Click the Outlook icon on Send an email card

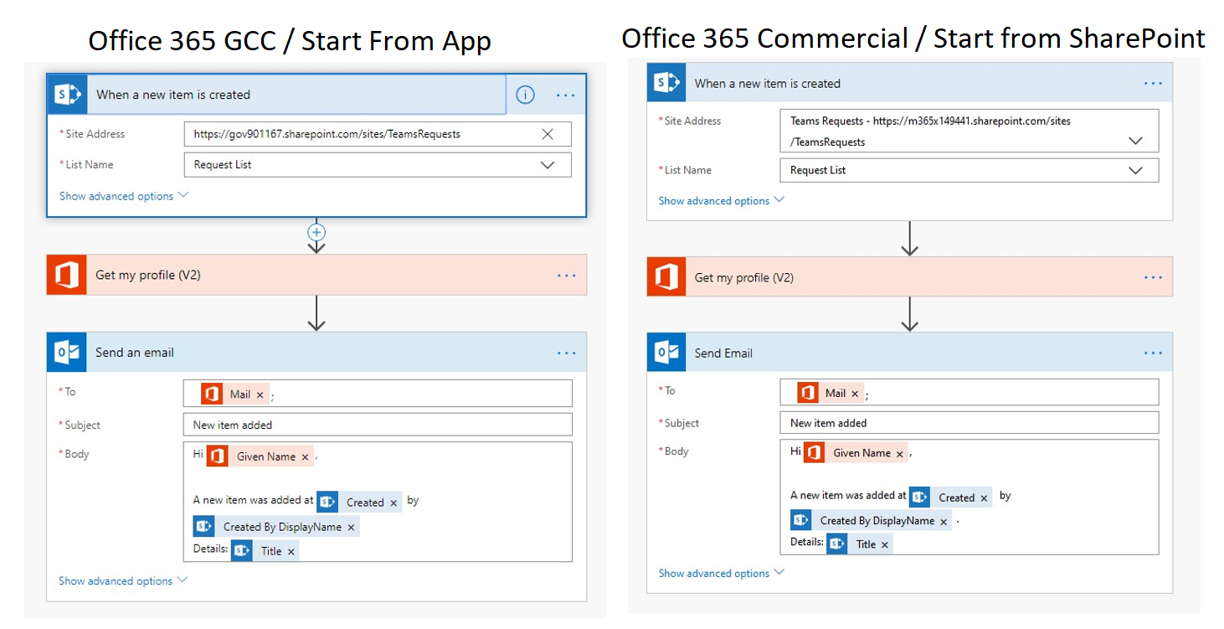point(66,353)
